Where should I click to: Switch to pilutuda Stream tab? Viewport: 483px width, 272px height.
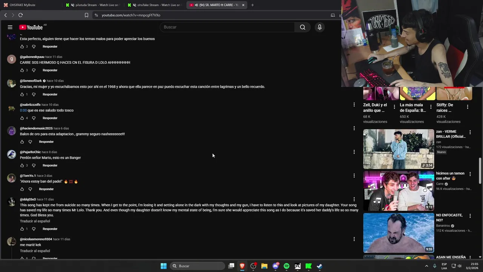(93, 5)
